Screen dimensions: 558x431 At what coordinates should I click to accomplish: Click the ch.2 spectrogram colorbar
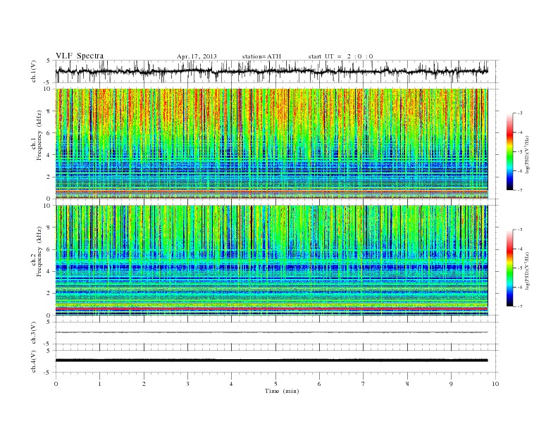tap(510, 268)
